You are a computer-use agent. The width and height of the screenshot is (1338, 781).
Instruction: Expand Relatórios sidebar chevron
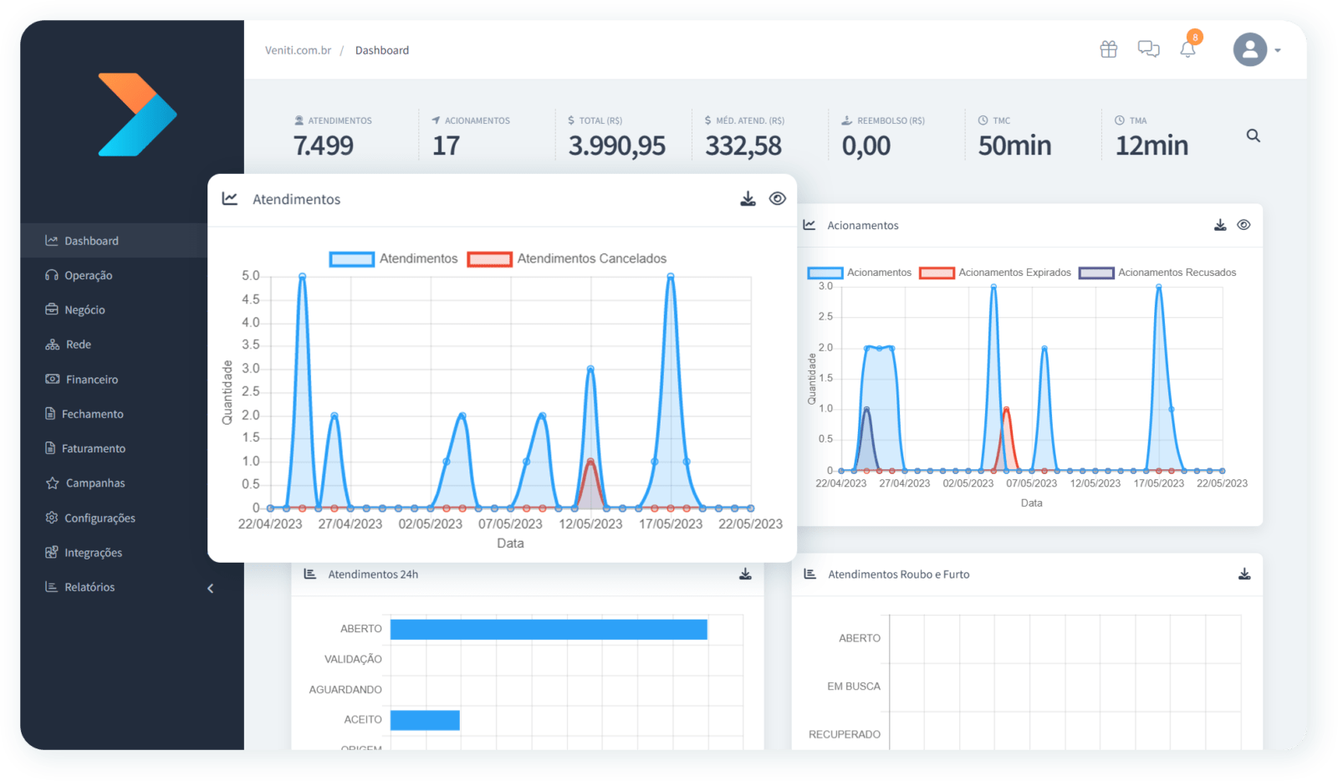(211, 588)
